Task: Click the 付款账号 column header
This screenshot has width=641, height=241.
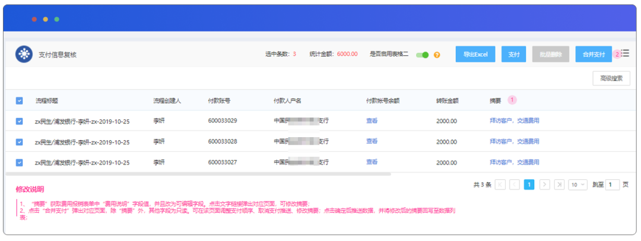Action: click(219, 101)
